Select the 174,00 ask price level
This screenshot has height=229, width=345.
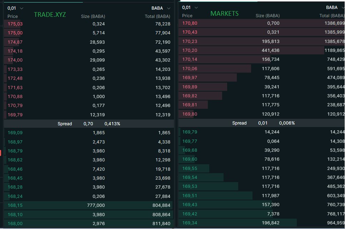click(x=15, y=60)
